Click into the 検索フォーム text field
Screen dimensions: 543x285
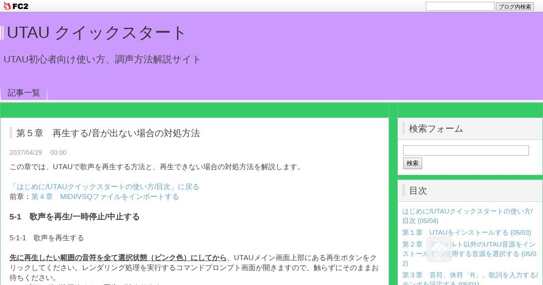point(466,150)
